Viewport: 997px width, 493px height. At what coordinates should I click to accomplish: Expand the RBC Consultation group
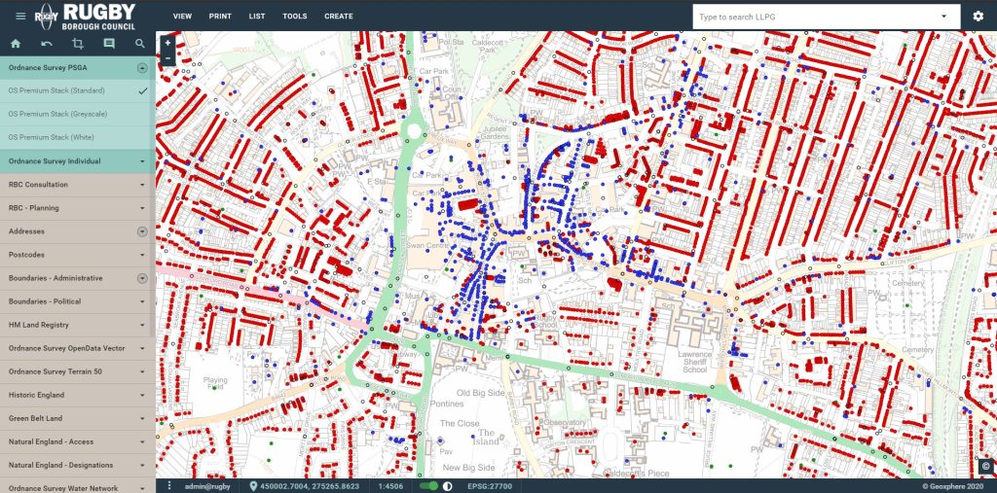tap(142, 185)
